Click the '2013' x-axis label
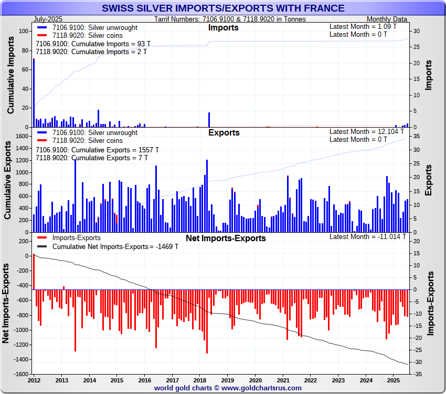This screenshot has width=446, height=394. pos(62,380)
